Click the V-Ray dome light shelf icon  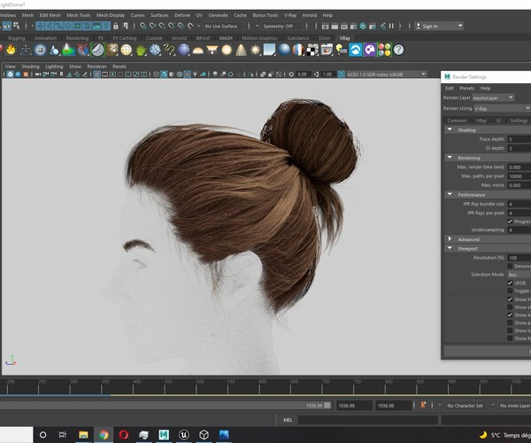[197, 51]
